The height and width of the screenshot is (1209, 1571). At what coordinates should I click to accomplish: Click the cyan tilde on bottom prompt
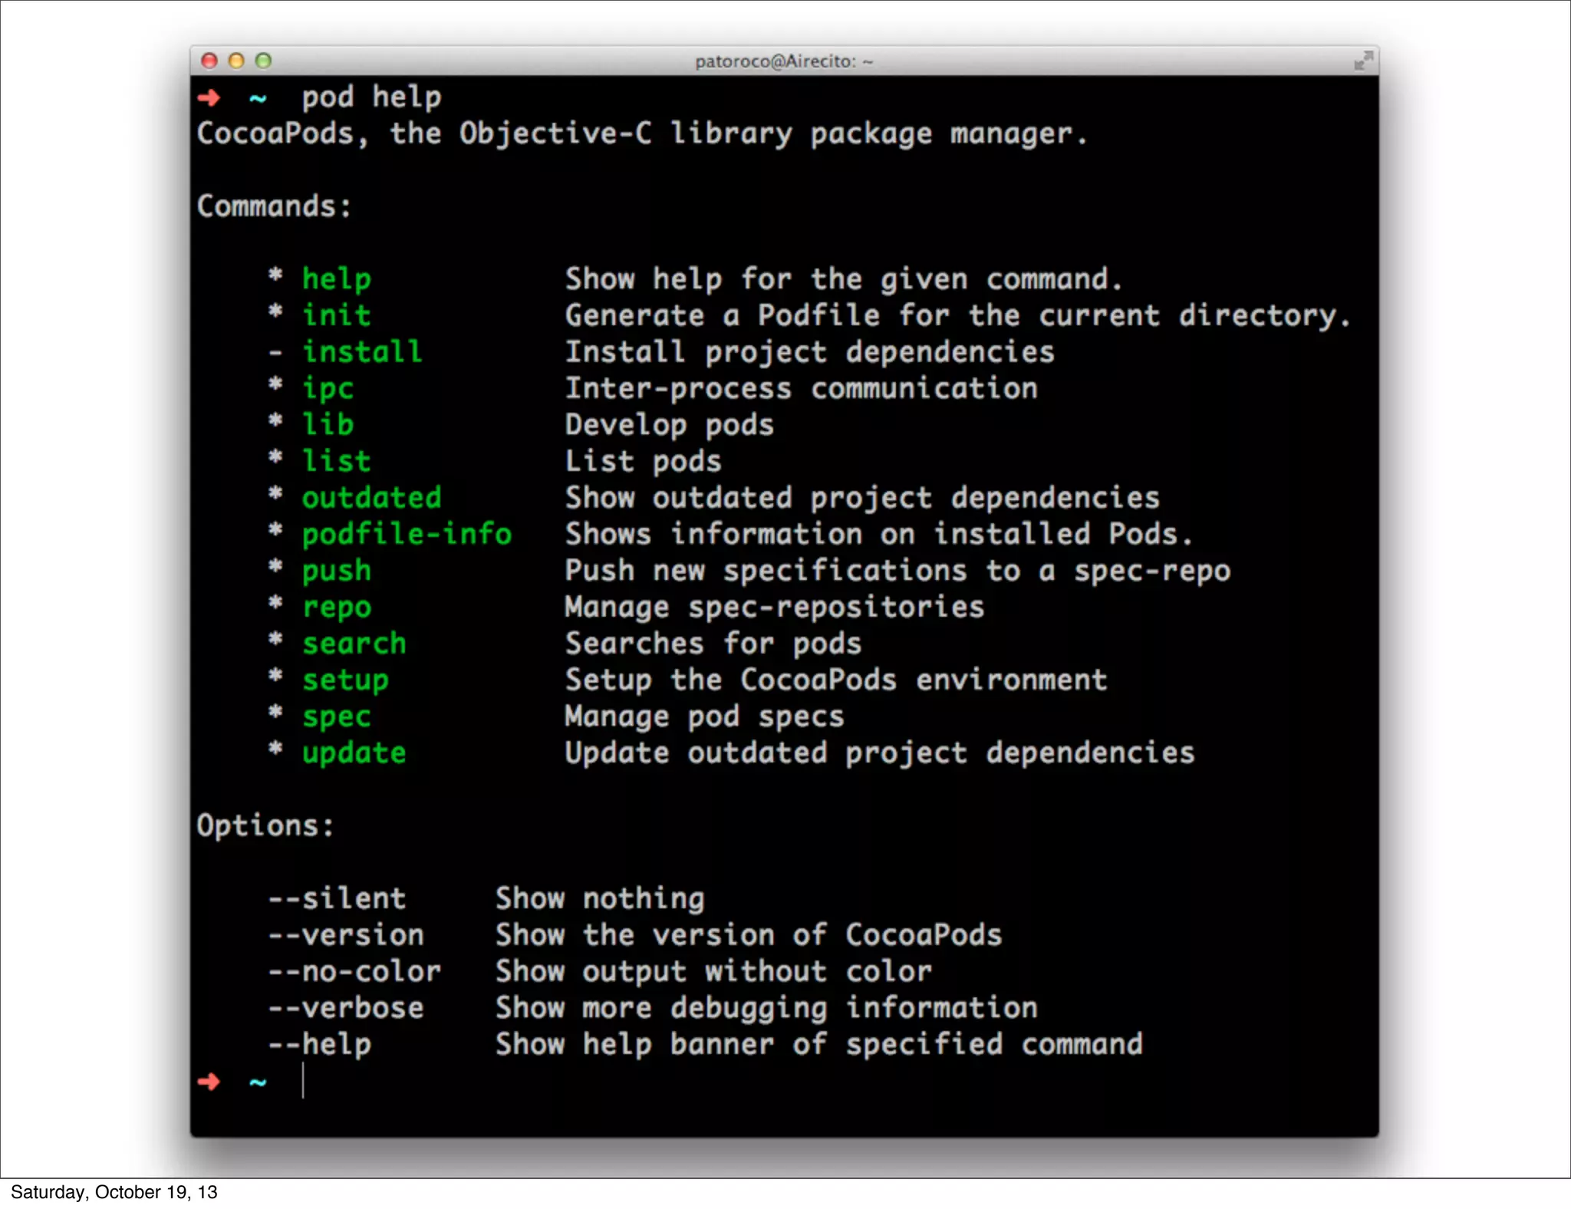pyautogui.click(x=258, y=1082)
